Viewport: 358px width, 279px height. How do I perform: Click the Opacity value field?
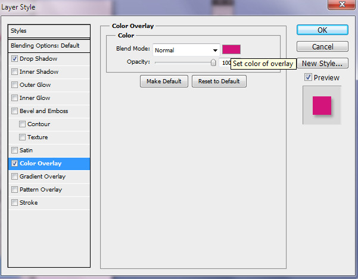(x=225, y=62)
